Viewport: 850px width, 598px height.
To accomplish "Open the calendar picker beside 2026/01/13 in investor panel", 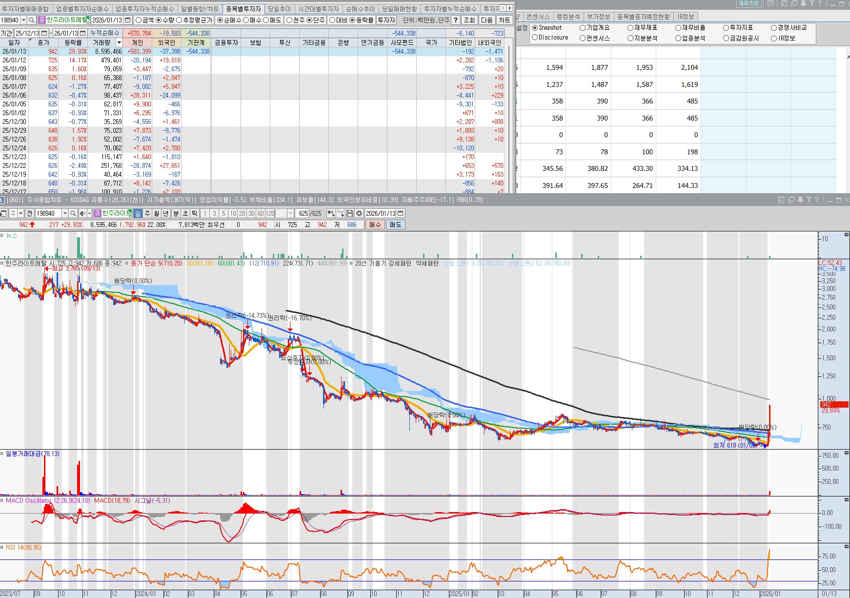I will pos(128,20).
